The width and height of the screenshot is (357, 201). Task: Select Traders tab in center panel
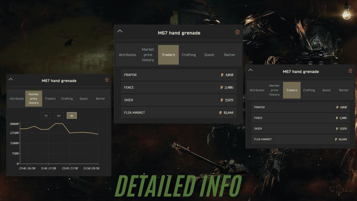tap(168, 55)
